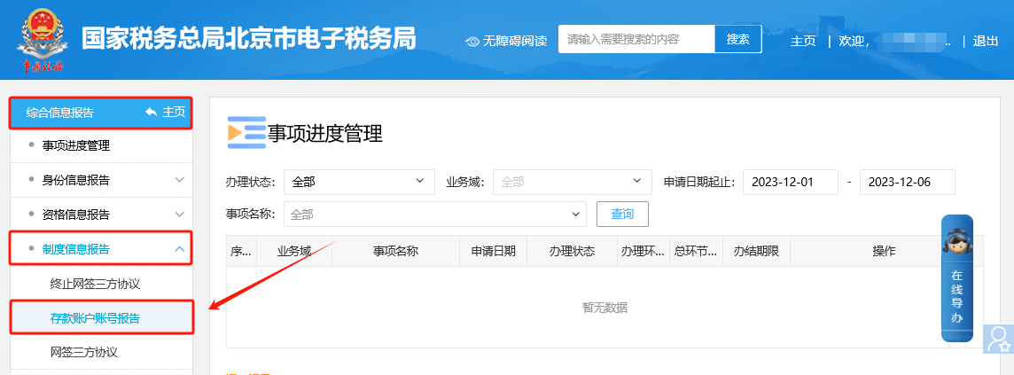Expand the 身份信息报告 chevron
1014x375 pixels.
tap(179, 180)
